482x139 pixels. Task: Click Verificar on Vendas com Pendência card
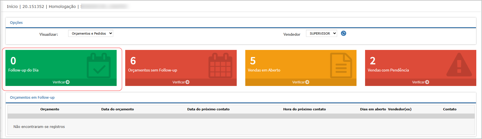coord(420,82)
